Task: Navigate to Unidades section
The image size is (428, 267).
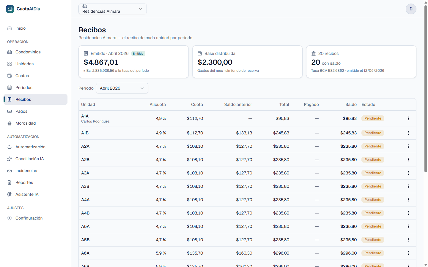Action: (35, 64)
